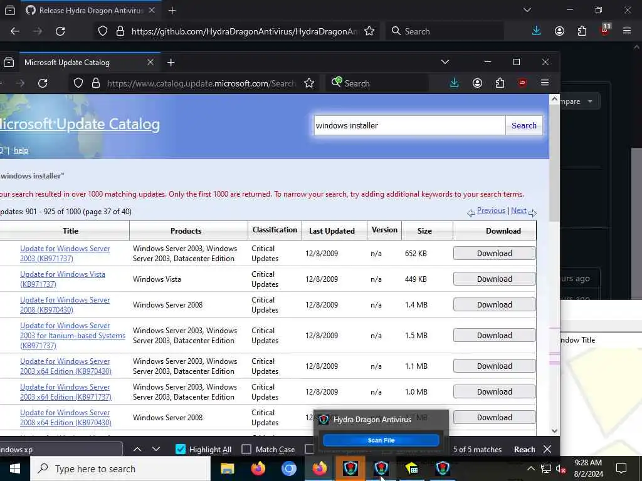Click Microsoft Update Catalog header link
Viewport: 642px width, 481px height.
click(x=80, y=124)
